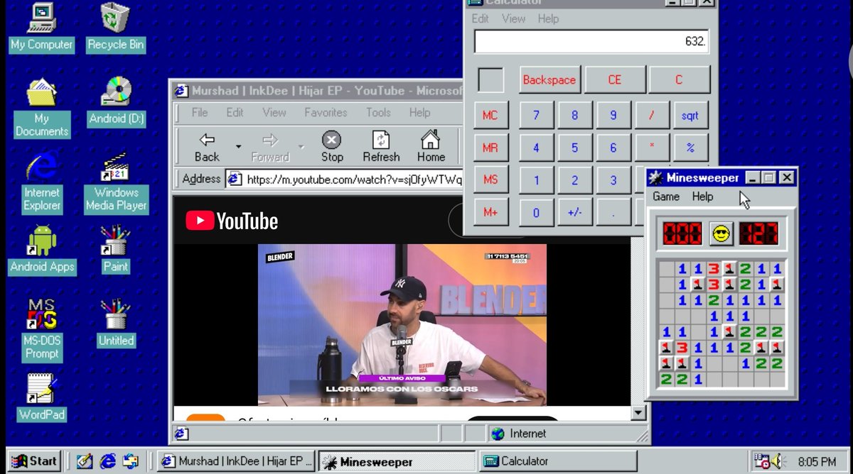Click the task scheduler tray icon
The height and width of the screenshot is (474, 853).
pyautogui.click(x=761, y=461)
